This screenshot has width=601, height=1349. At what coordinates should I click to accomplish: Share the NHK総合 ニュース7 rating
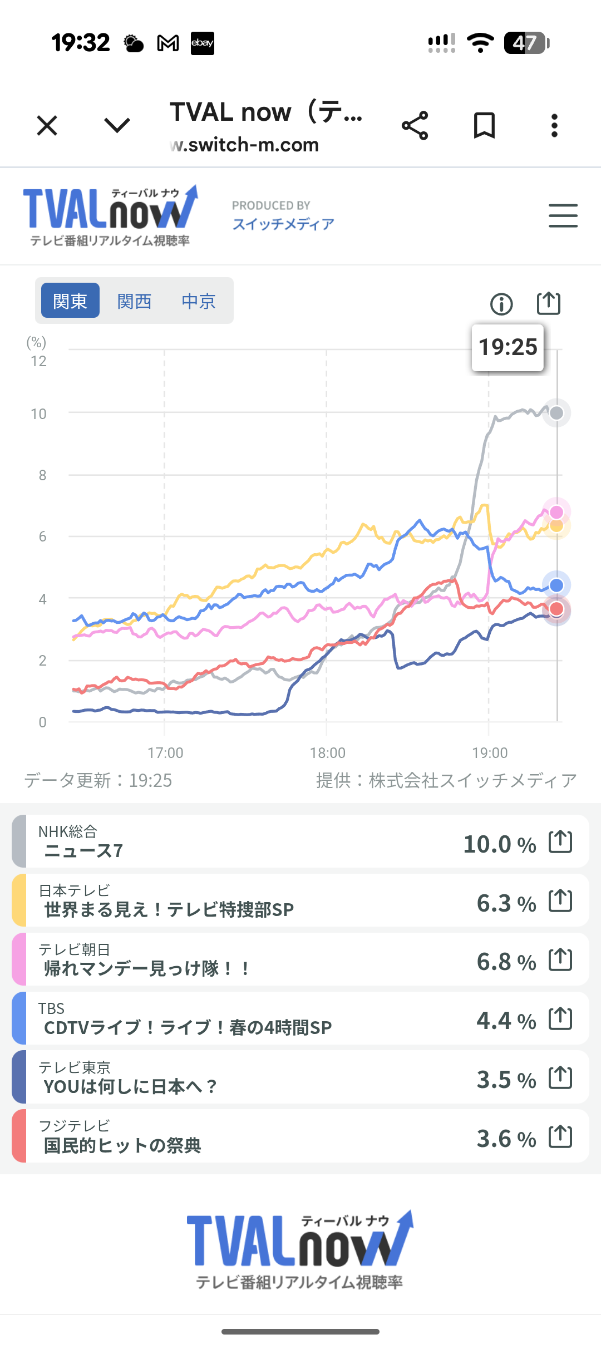click(x=560, y=841)
